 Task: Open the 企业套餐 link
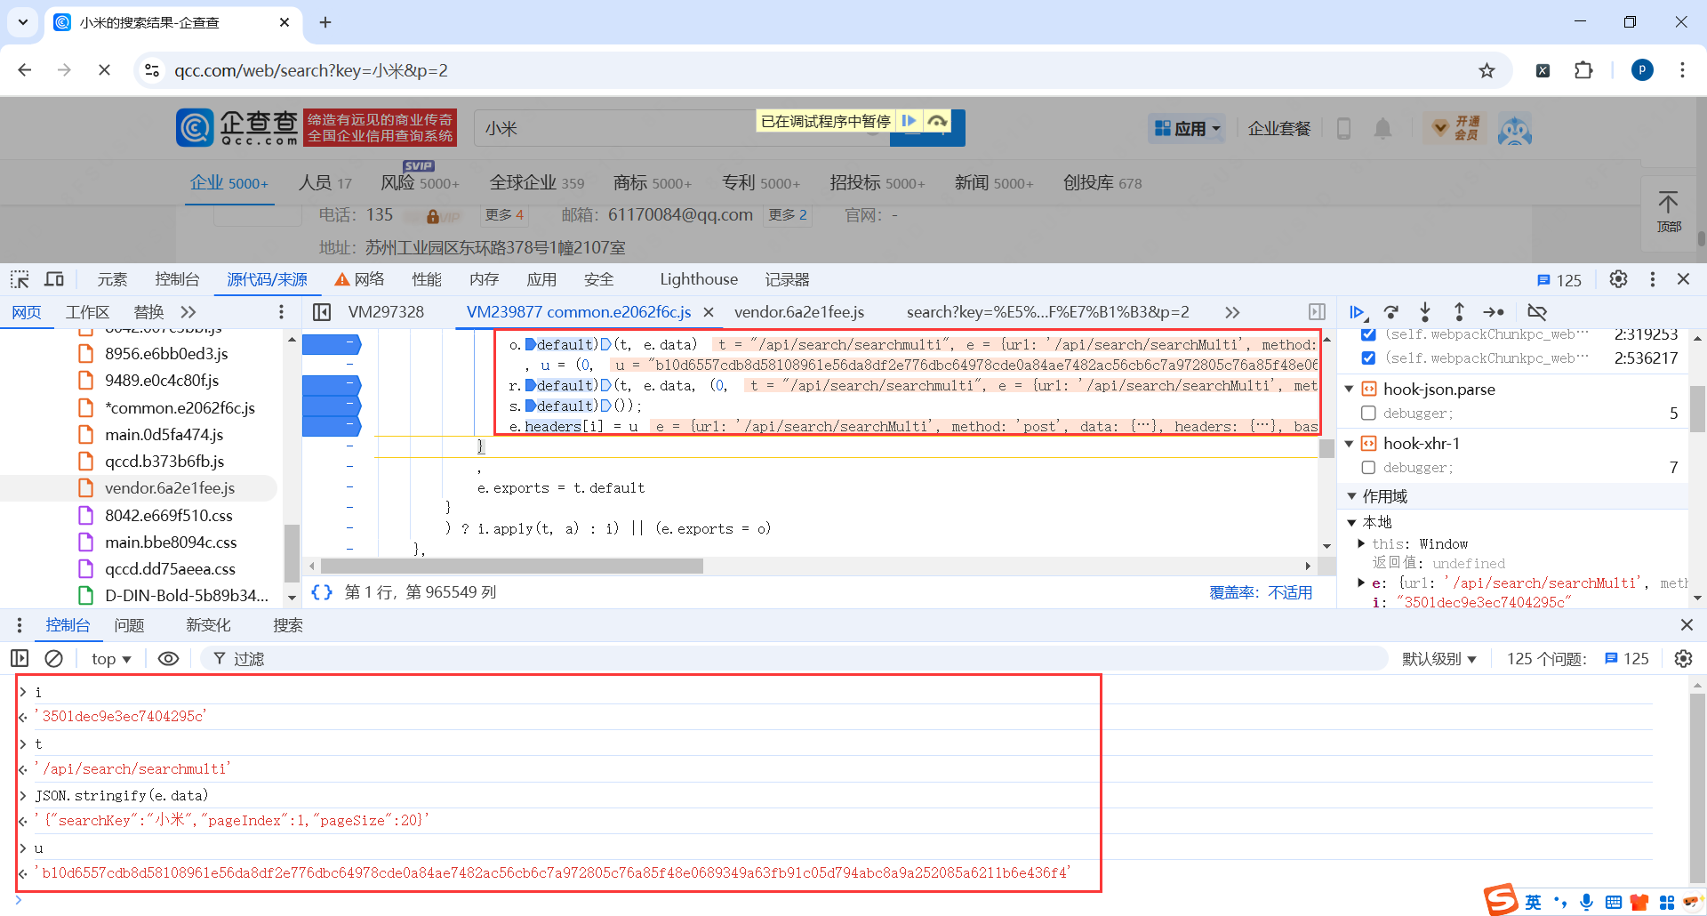click(1279, 129)
